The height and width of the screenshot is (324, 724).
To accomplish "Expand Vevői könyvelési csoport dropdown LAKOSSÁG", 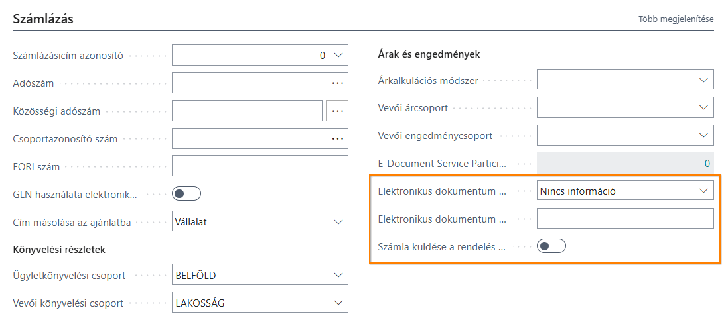I will [338, 303].
